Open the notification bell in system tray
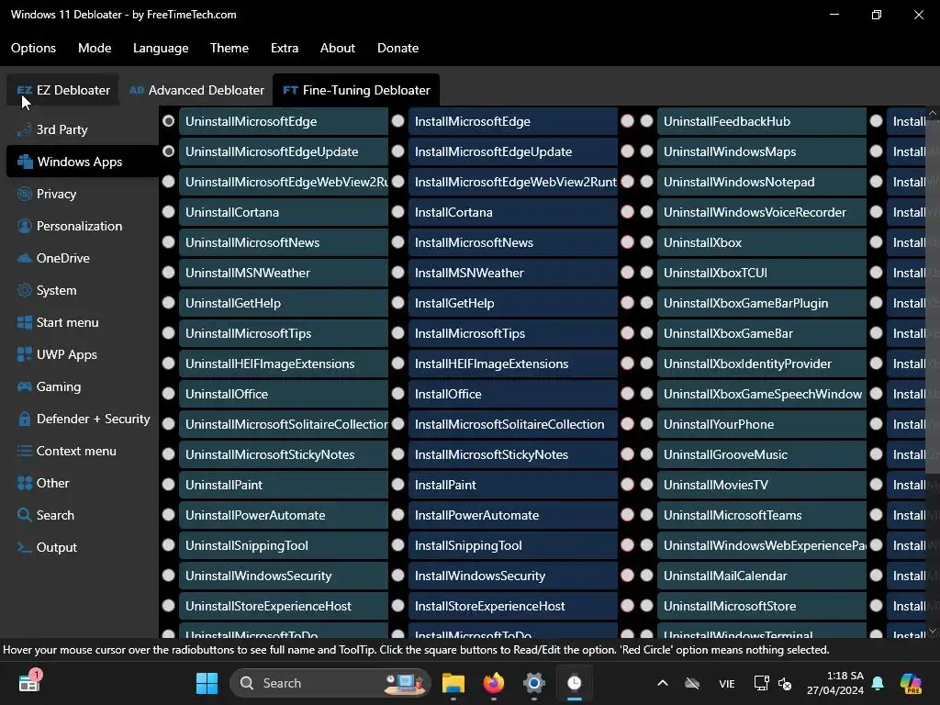This screenshot has width=940, height=705. coord(878,683)
